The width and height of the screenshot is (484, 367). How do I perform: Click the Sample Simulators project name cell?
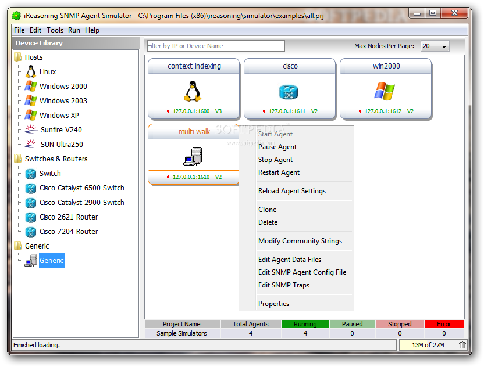182,333
